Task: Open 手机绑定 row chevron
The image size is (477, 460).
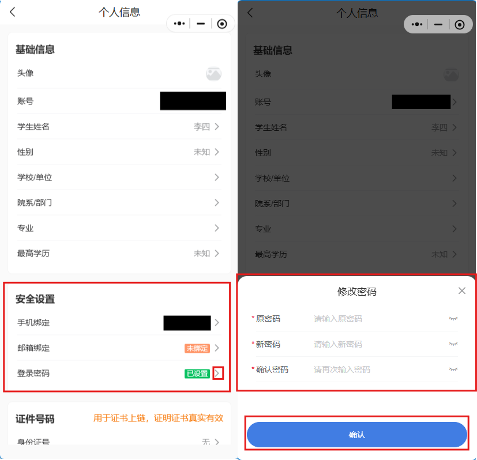Action: [217, 323]
